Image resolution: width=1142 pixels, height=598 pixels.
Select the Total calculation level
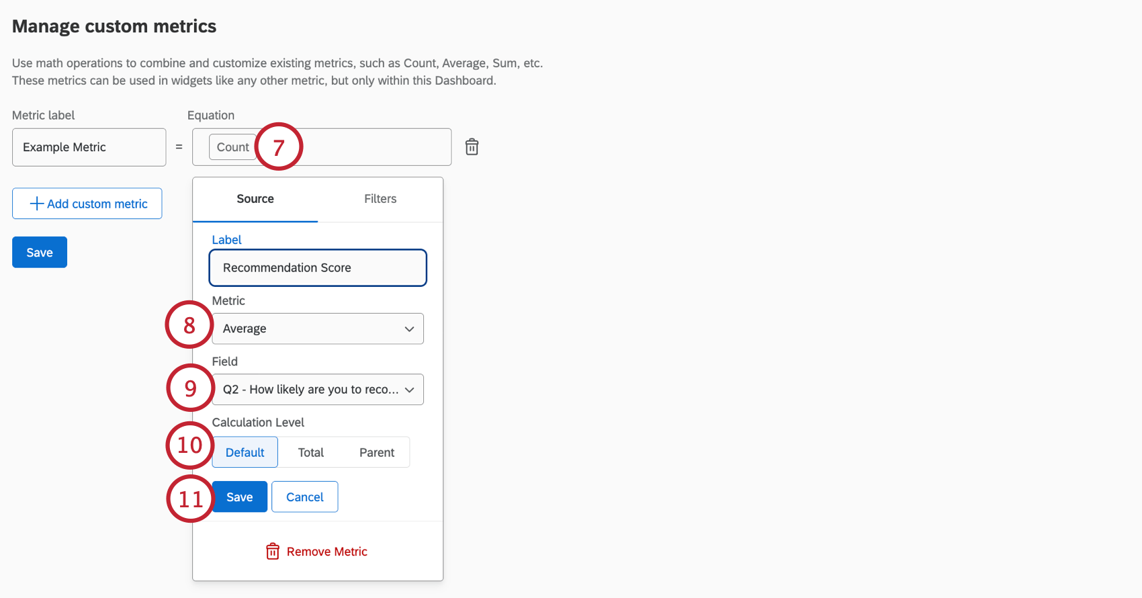tap(311, 452)
